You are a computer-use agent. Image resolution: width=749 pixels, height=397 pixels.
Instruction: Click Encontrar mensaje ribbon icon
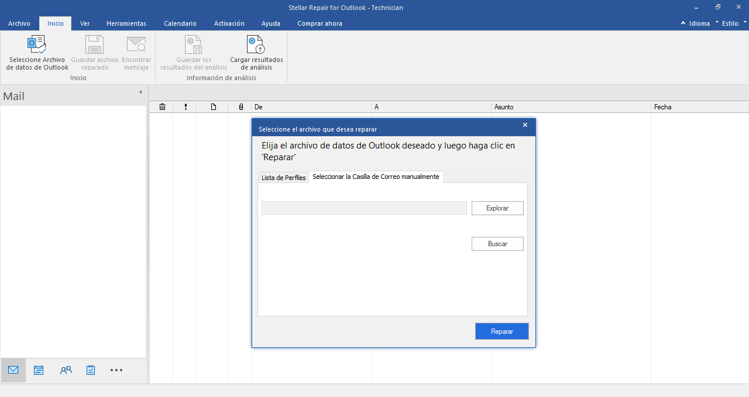pos(136,44)
